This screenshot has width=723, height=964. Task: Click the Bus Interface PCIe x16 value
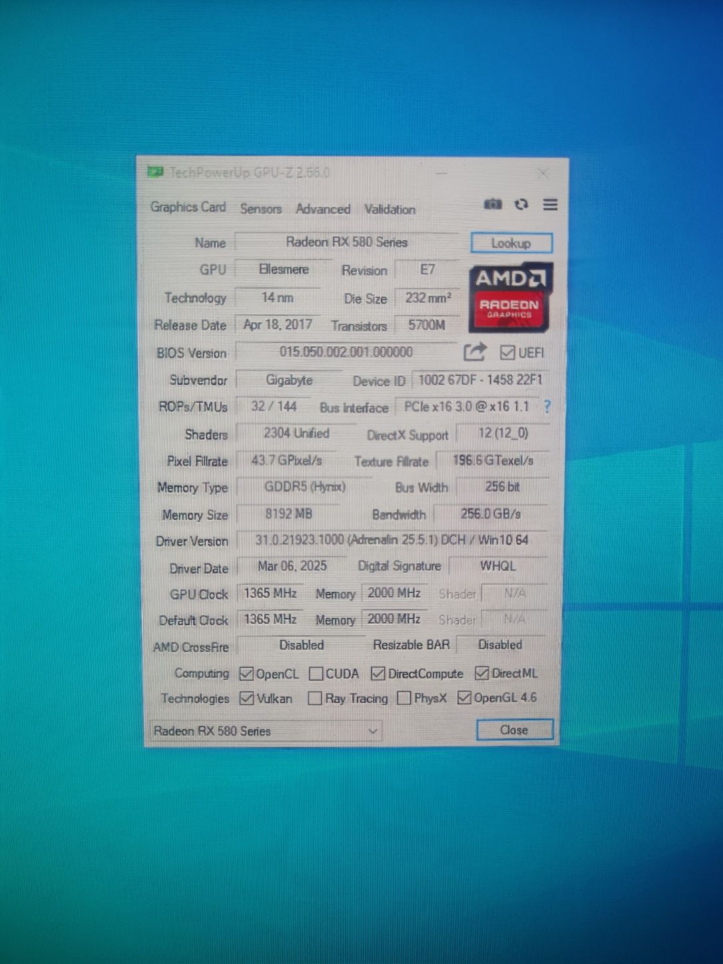pos(467,407)
